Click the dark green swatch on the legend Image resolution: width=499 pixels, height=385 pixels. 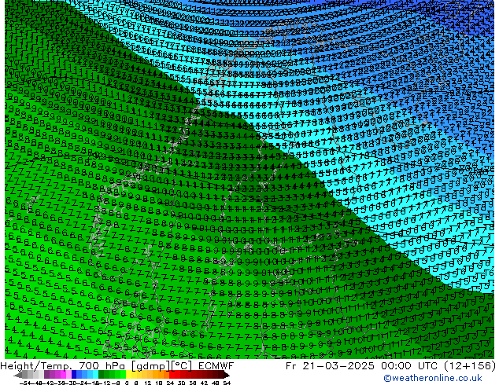point(102,375)
